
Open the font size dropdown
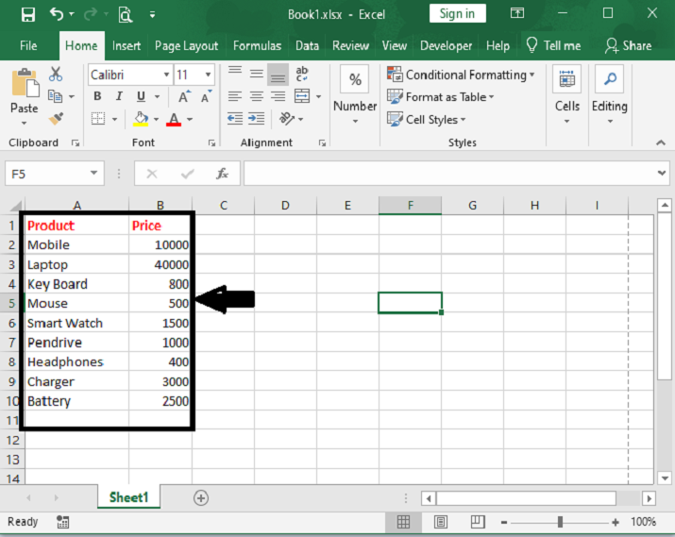click(x=208, y=75)
